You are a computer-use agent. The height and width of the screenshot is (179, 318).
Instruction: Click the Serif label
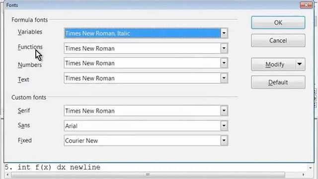point(24,110)
